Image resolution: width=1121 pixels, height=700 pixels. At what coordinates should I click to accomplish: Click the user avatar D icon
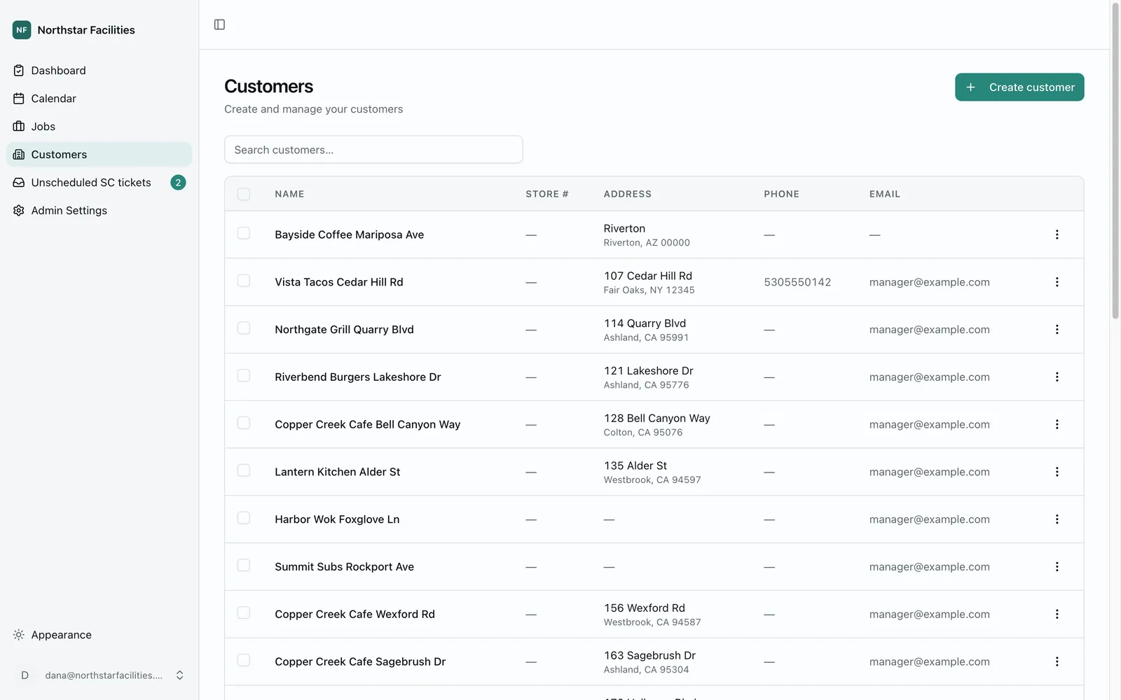coord(25,675)
